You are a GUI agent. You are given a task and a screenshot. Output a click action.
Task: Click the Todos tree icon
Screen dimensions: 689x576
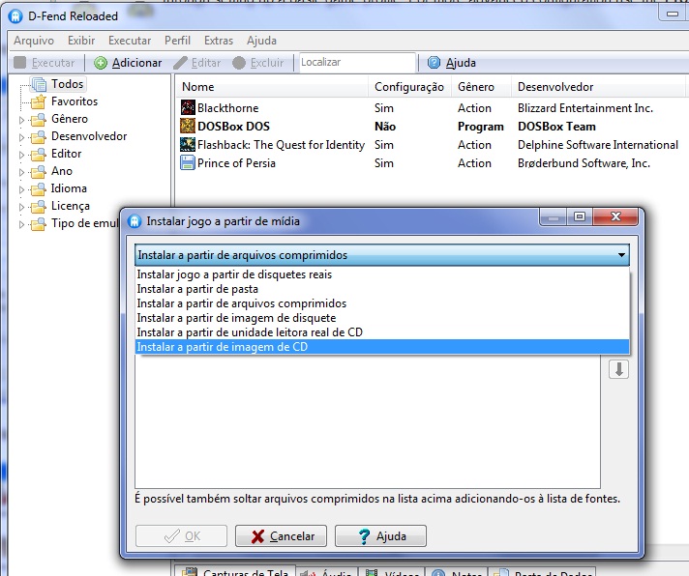(39, 84)
